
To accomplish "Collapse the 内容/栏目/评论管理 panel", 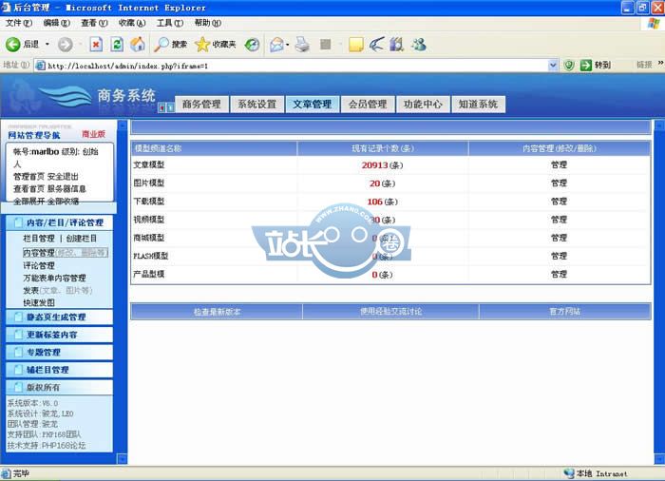I will point(60,222).
